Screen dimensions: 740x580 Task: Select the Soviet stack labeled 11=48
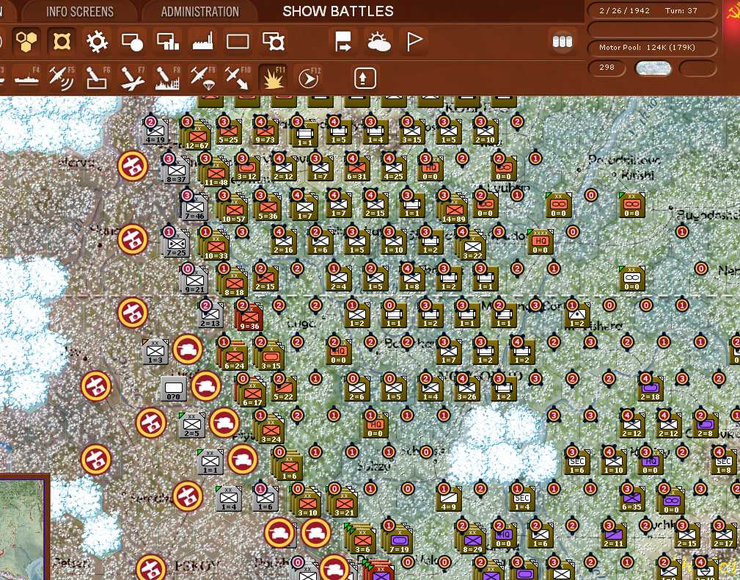[x=215, y=172]
